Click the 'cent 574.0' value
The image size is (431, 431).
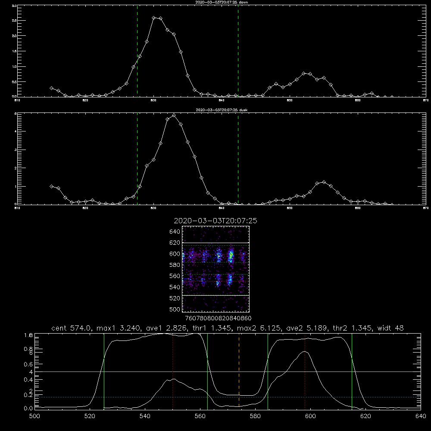tap(72, 328)
